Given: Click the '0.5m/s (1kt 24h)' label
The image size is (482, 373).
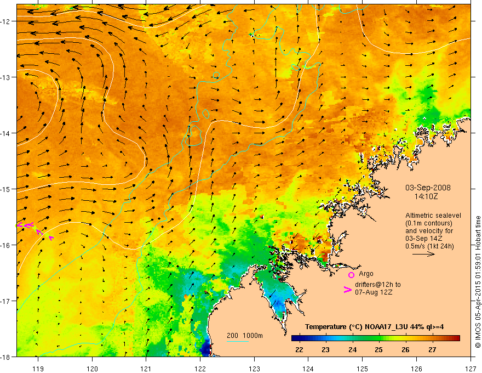Looking at the screenshot, I should [x=429, y=246].
